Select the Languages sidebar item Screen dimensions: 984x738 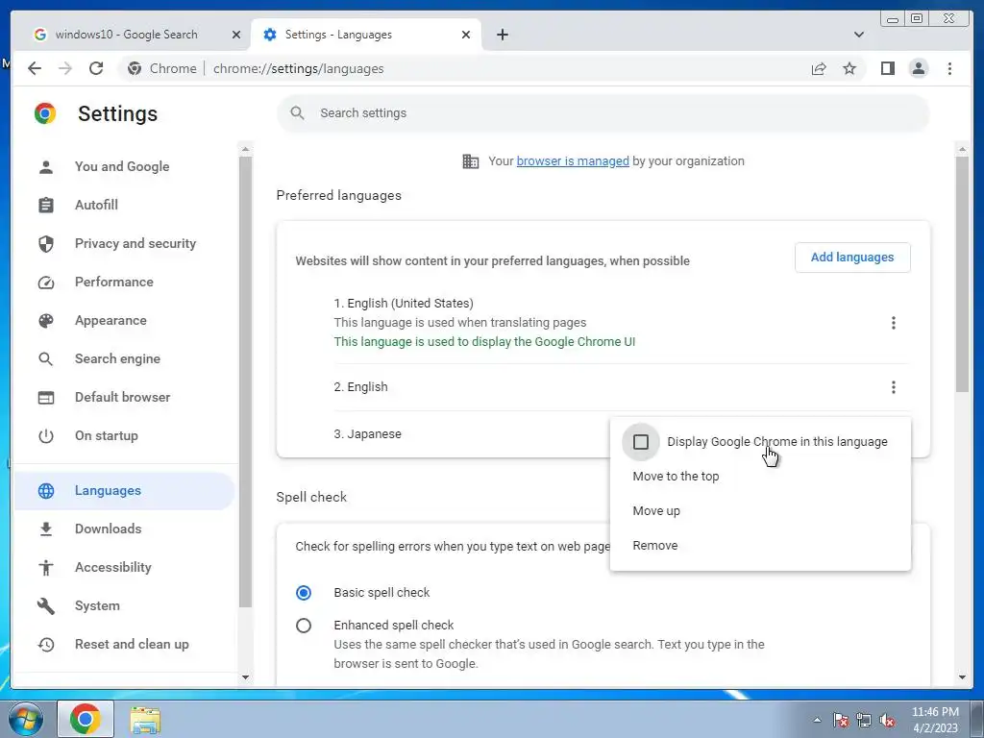pyautogui.click(x=122, y=491)
